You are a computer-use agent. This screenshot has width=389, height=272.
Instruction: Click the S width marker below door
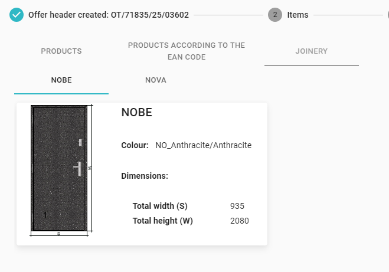[58, 234]
